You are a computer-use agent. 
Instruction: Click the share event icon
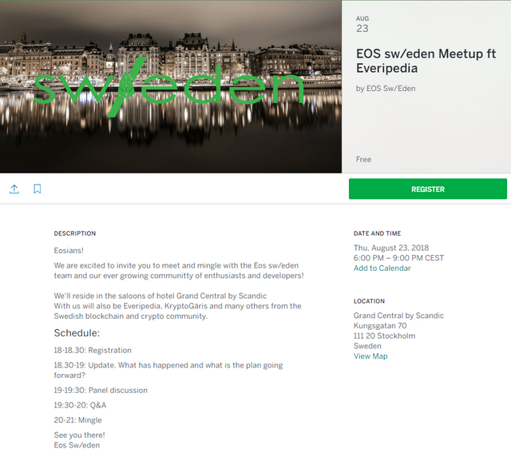[14, 189]
